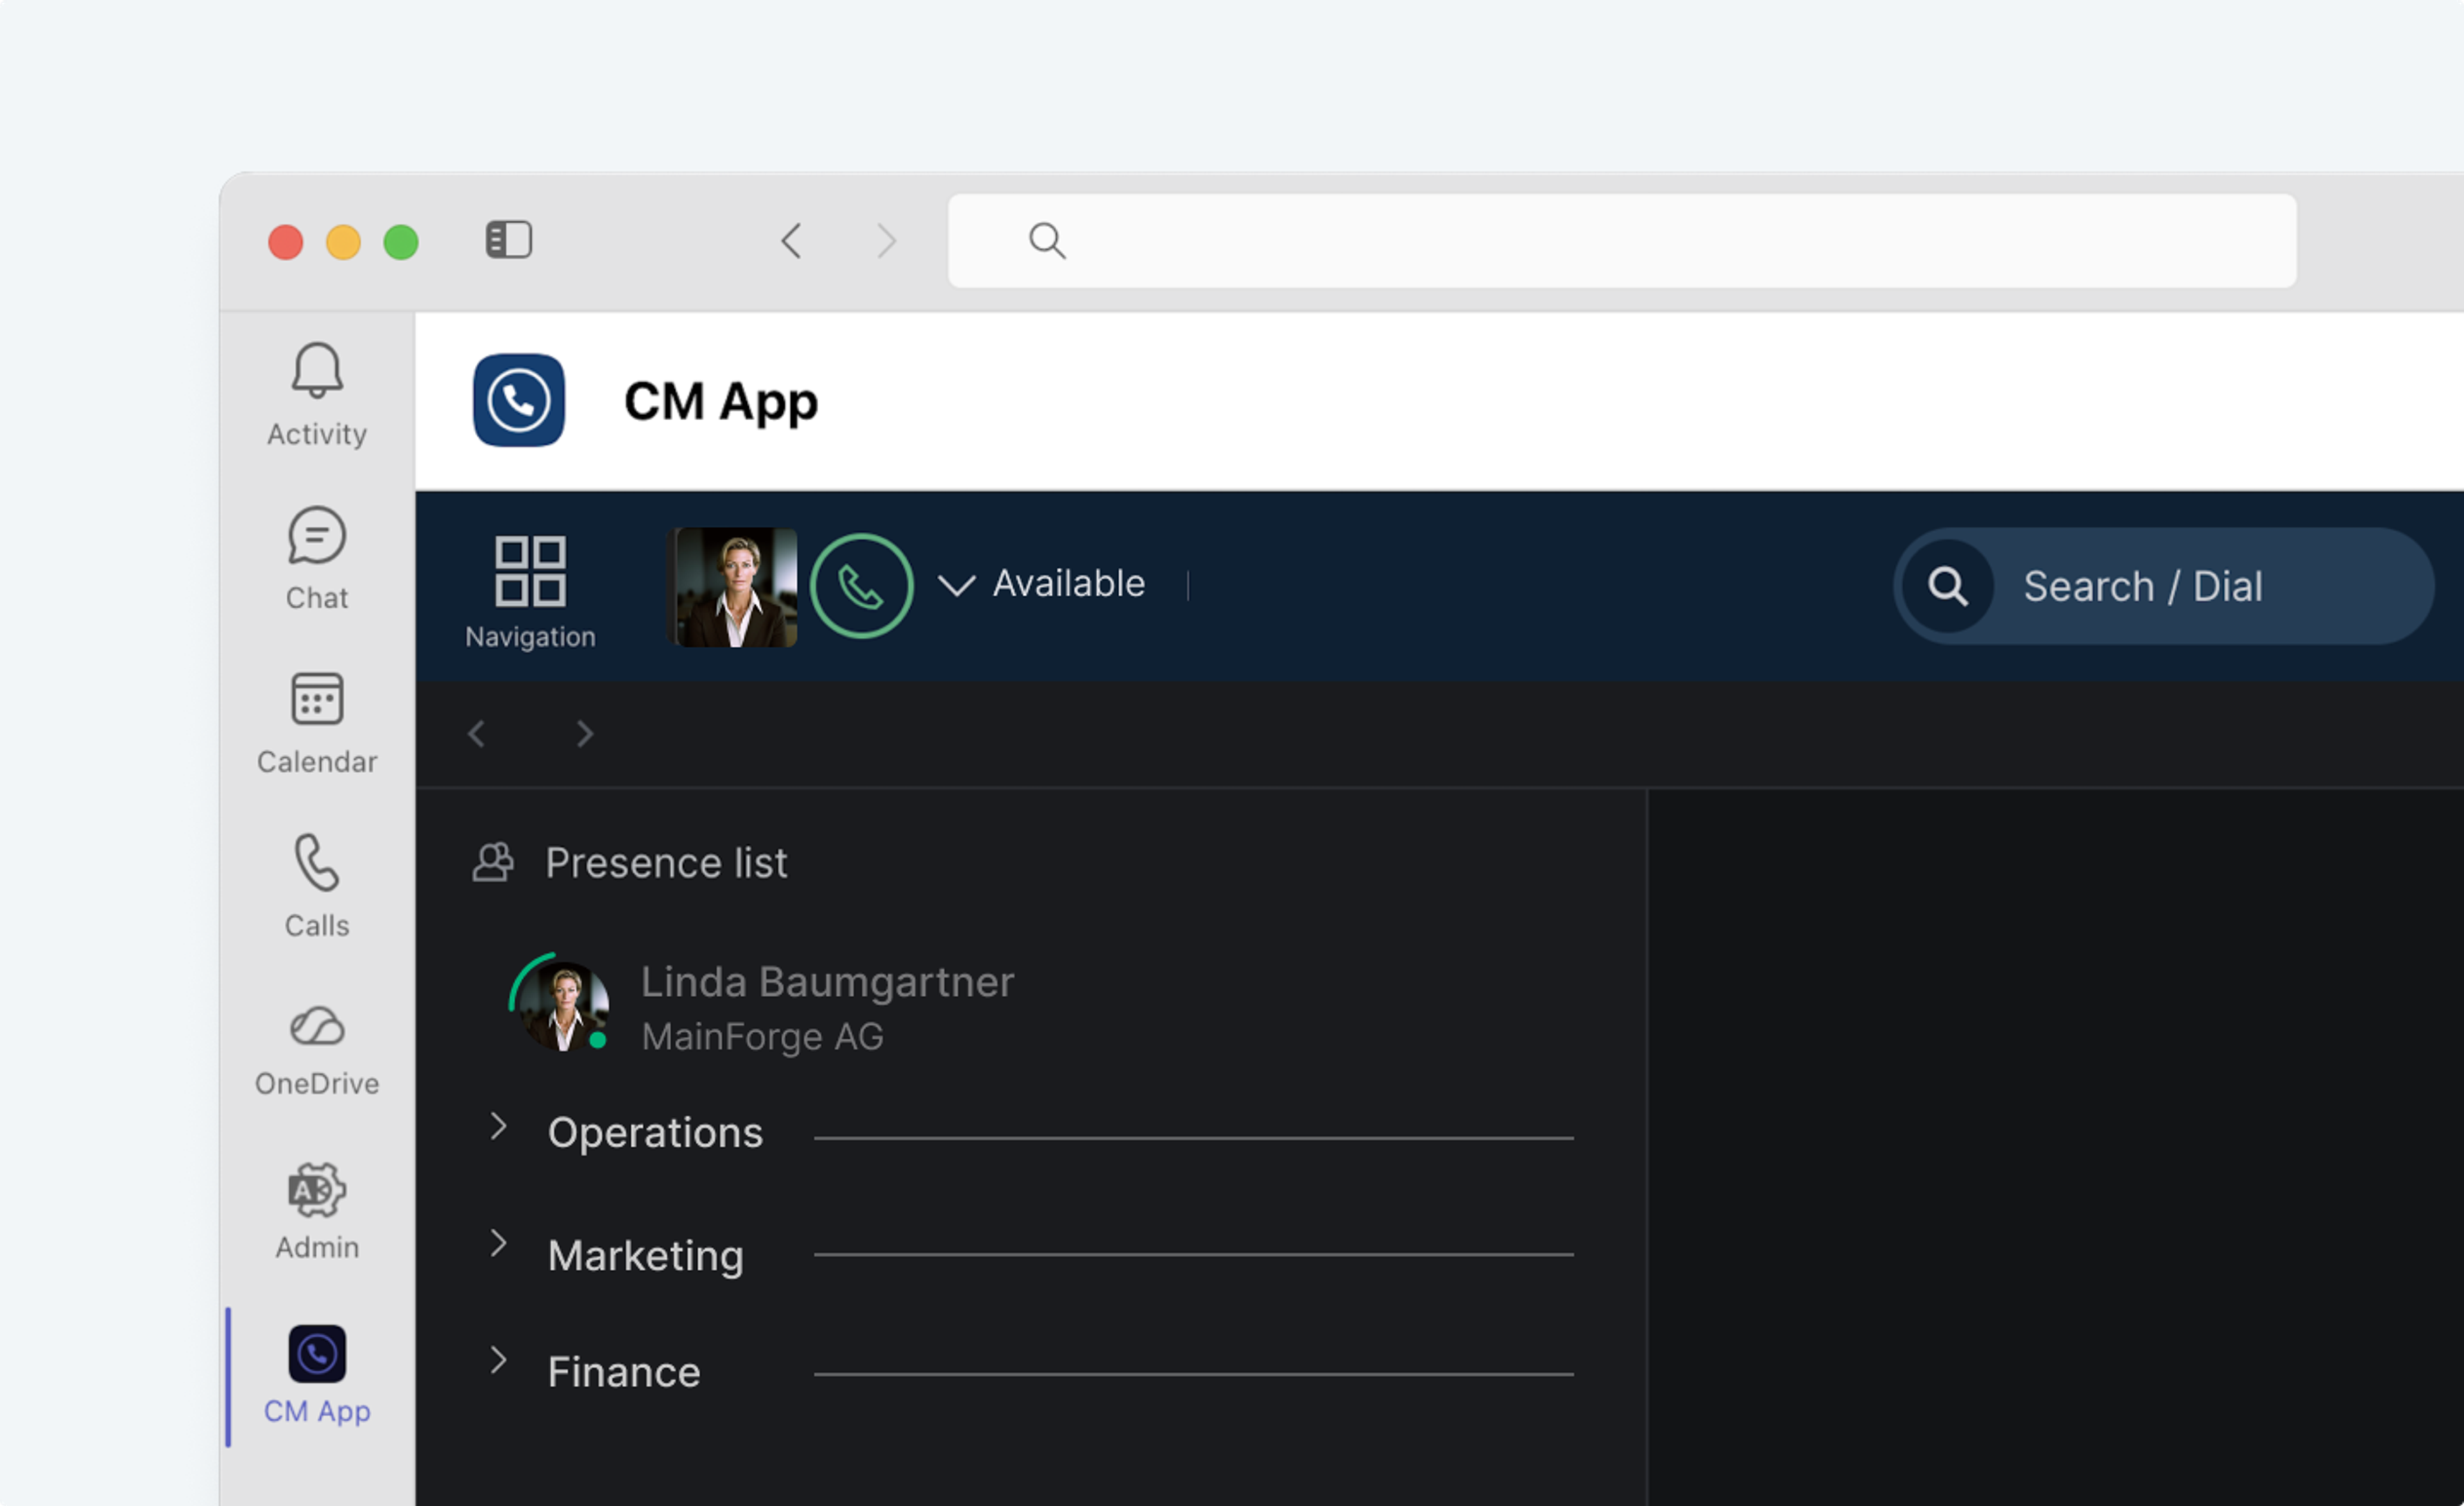Viewport: 2464px width, 1506px height.
Task: Click the CM App logo in header
Action: [519, 400]
